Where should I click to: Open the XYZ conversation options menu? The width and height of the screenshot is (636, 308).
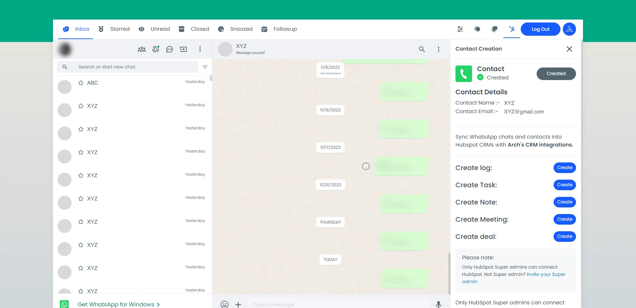click(x=439, y=49)
